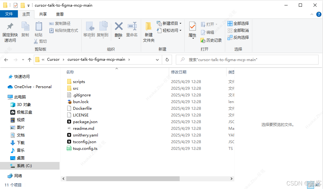Image resolution: width=323 pixels, height=189 pixels.
Task: Create a New Folder (新建文件夹)
Action: [148, 32]
